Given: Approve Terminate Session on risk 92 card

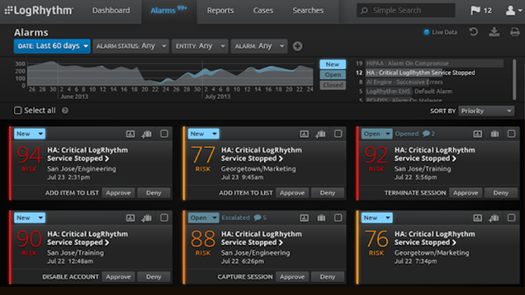Looking at the screenshot, I should tap(466, 193).
